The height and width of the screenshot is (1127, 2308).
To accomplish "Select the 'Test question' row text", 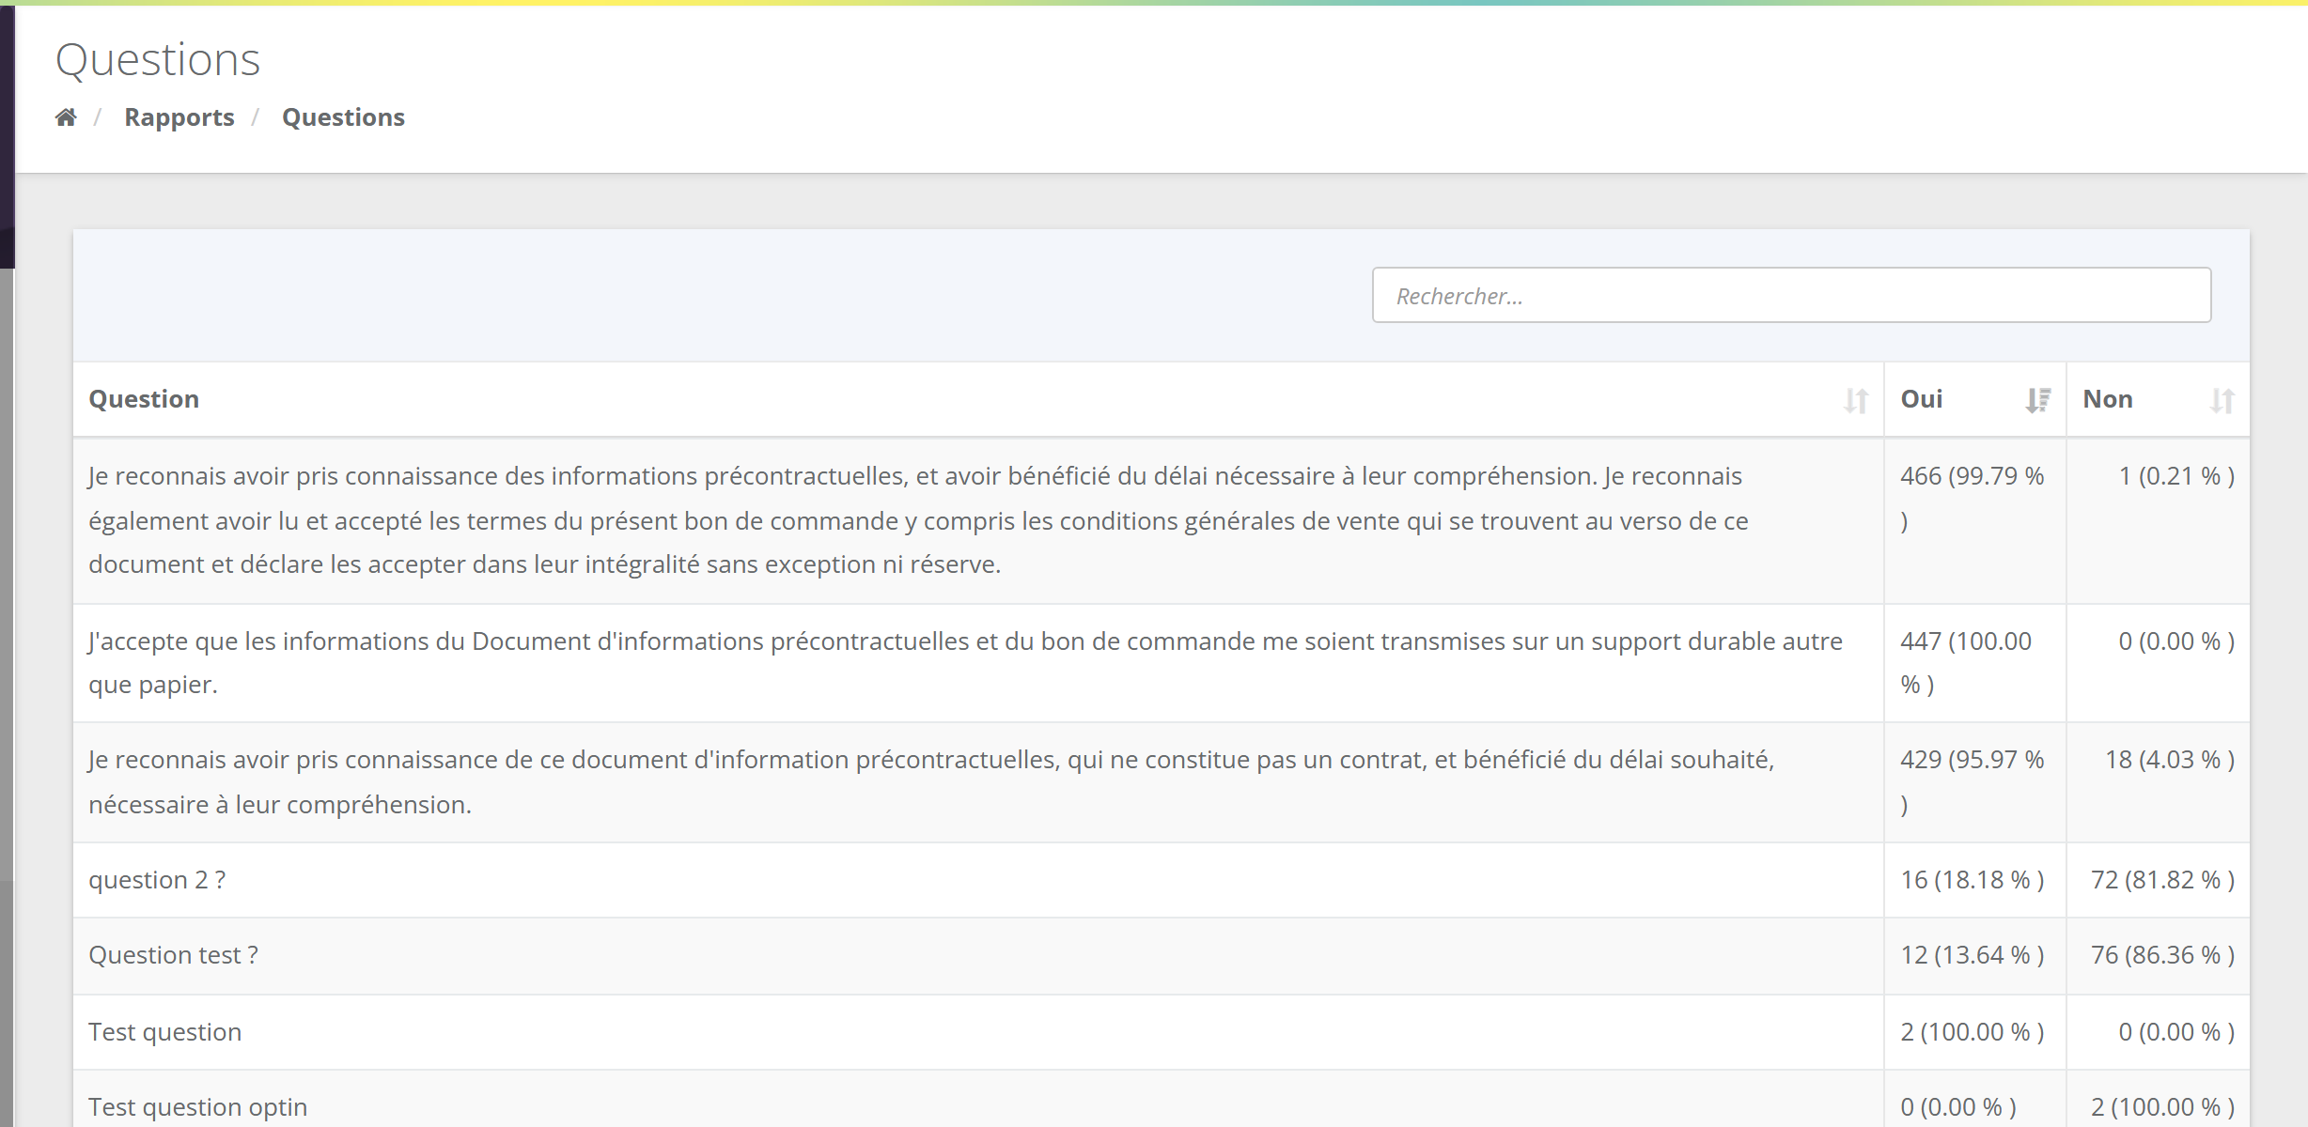I will coord(165,1032).
